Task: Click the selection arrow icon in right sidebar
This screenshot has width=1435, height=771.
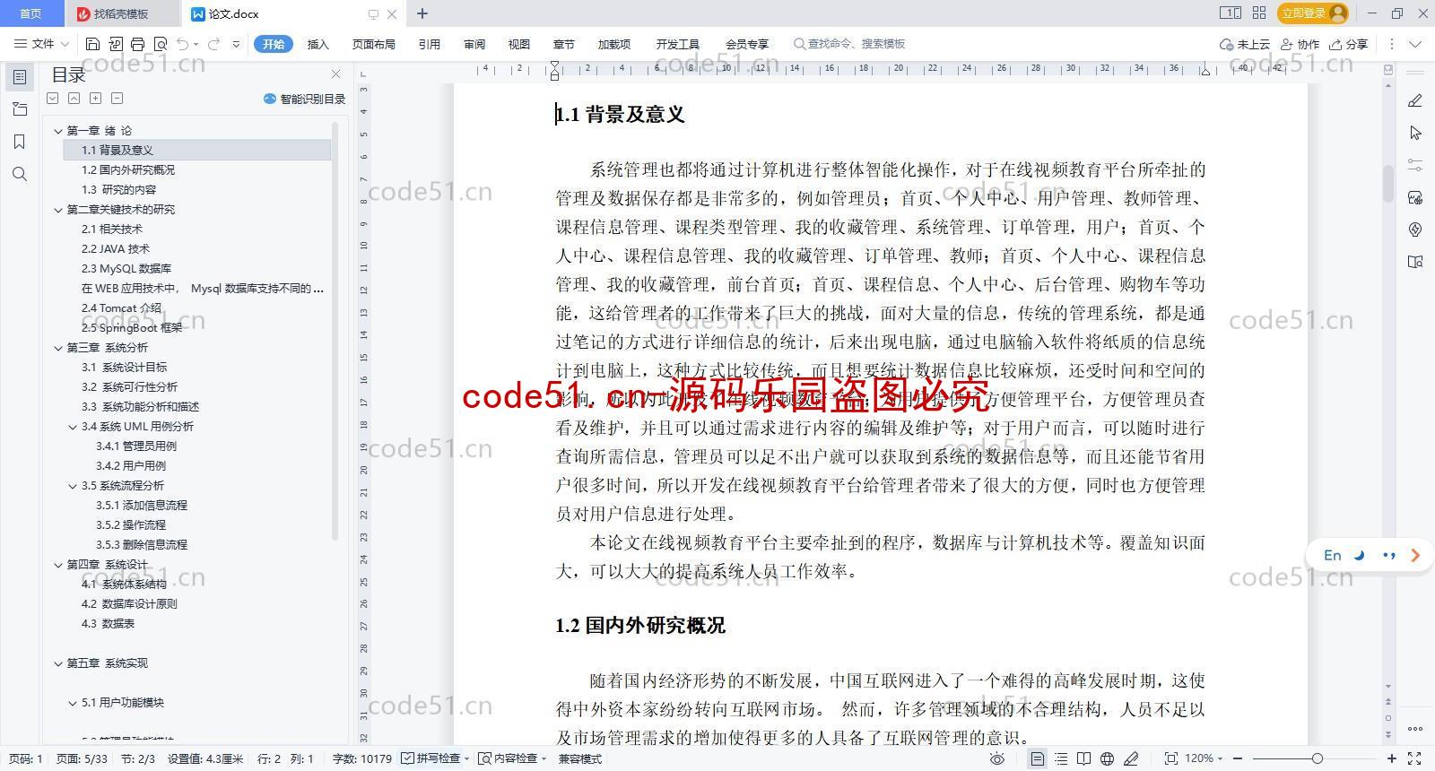Action: (1415, 133)
